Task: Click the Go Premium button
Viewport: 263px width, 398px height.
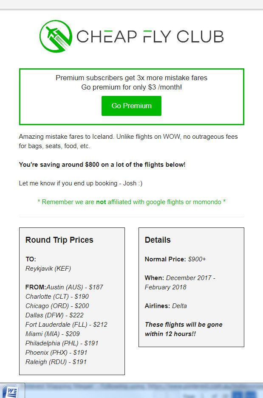Action: click(x=131, y=106)
